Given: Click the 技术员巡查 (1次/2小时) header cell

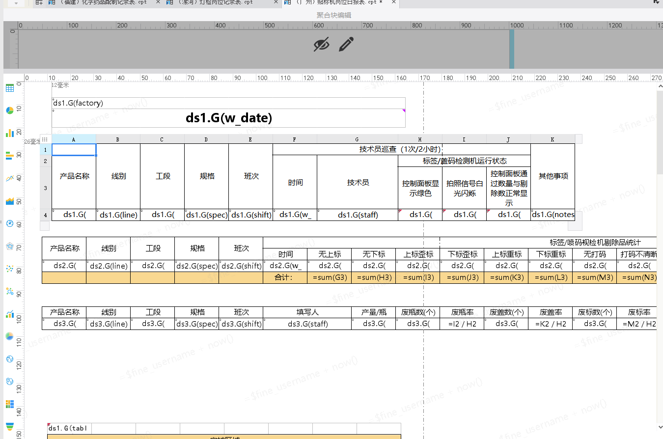Looking at the screenshot, I should coord(402,149).
